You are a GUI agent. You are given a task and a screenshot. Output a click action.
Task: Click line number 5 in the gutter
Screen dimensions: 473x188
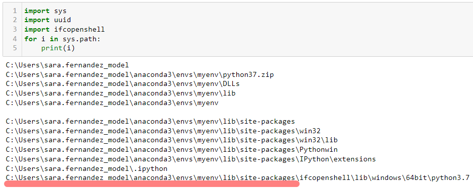[x=15, y=48]
